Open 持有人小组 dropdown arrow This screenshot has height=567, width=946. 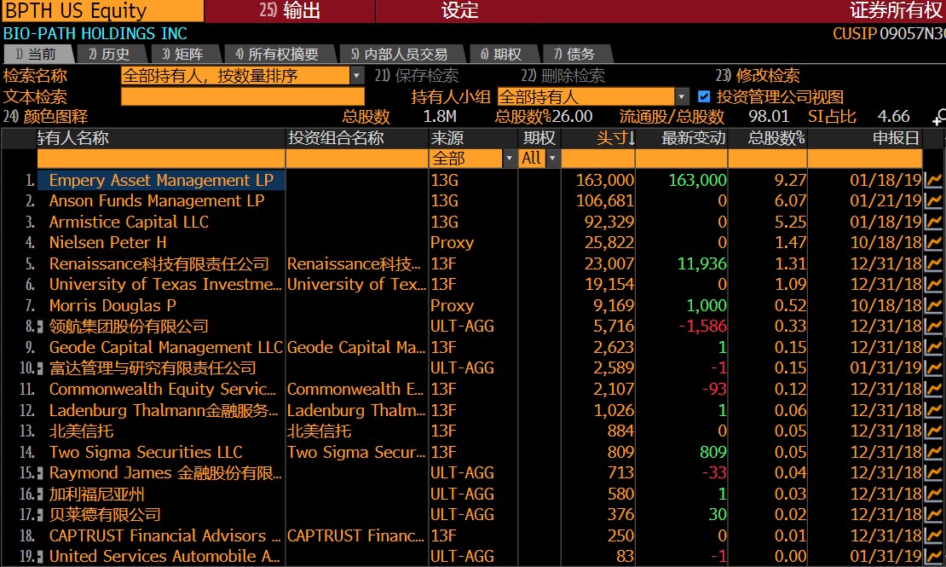[682, 96]
